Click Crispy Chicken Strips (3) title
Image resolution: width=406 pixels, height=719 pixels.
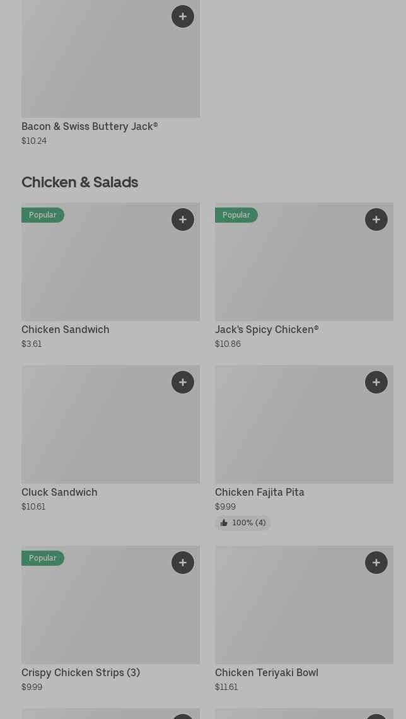pyautogui.click(x=81, y=672)
